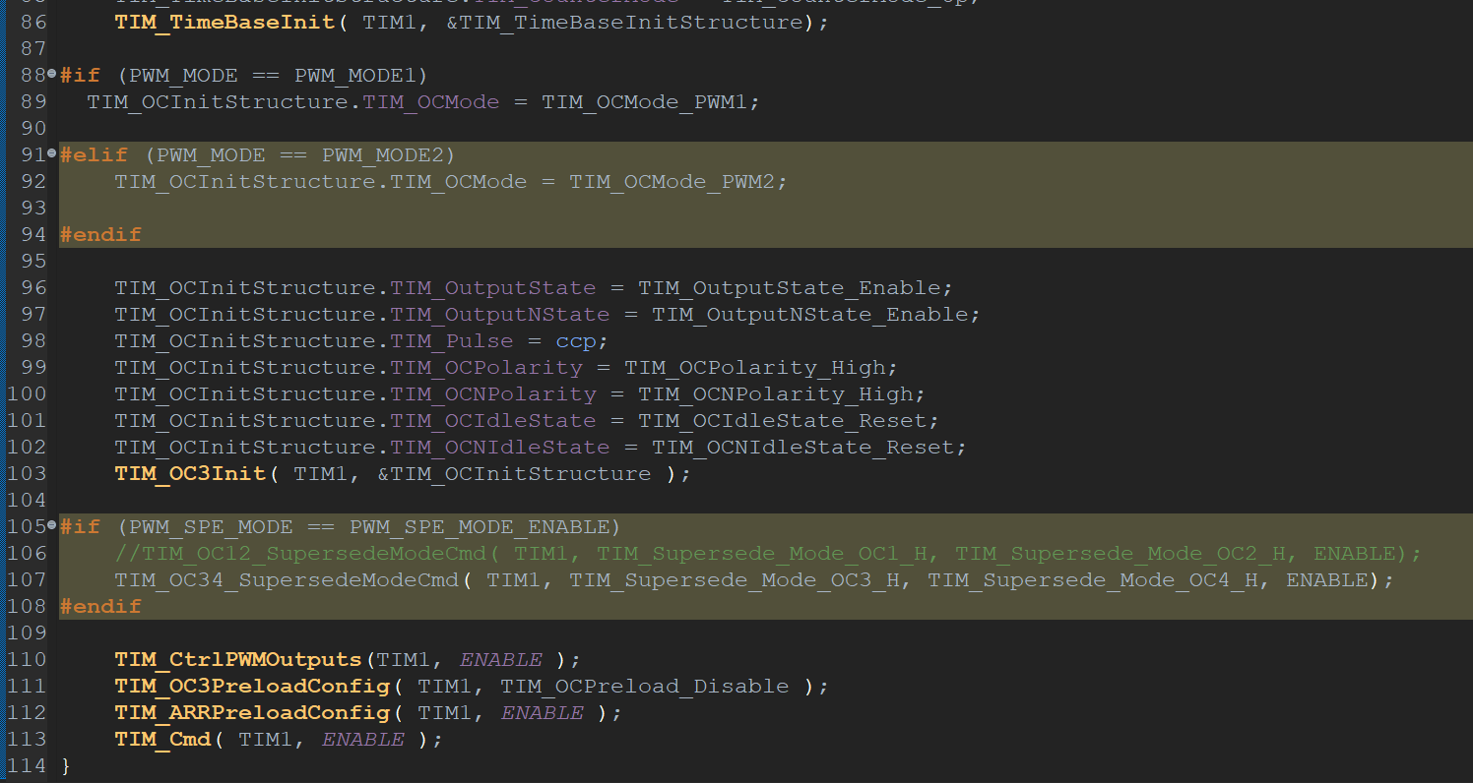
Task: Click the closing brace on line 114
Action: click(66, 765)
